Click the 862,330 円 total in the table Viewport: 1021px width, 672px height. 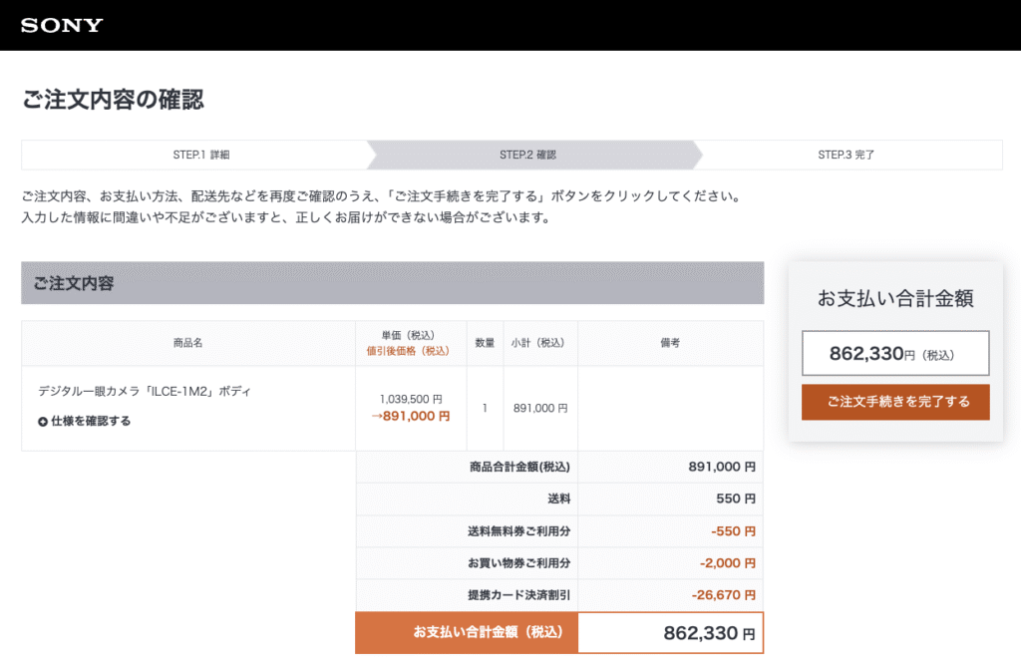coord(710,633)
